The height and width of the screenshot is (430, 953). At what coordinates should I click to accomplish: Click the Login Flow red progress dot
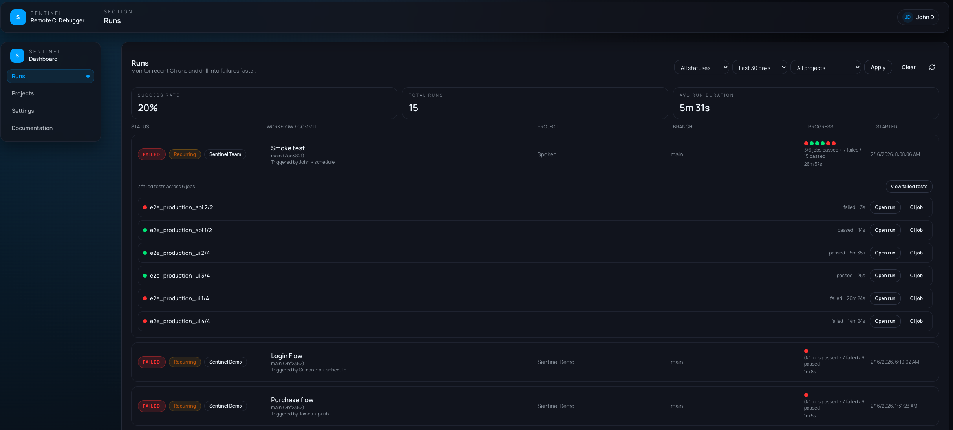[806, 351]
